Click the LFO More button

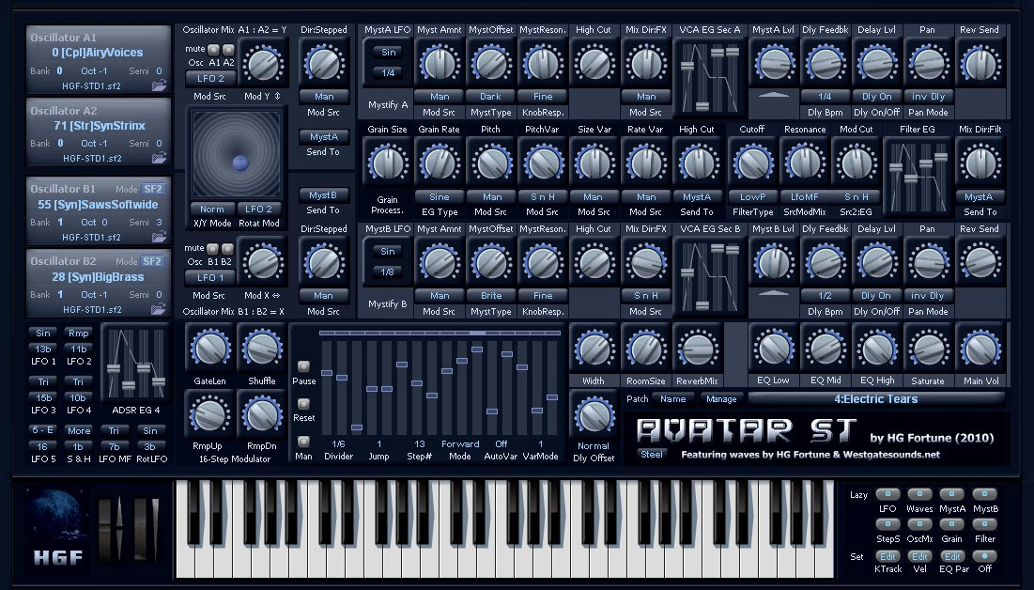coord(79,430)
